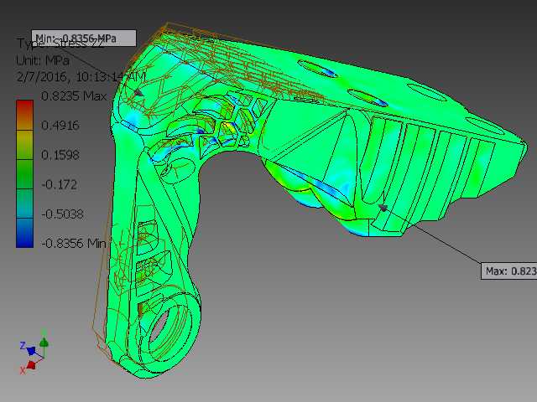Select the red segment of stress color bar

pyautogui.click(x=24, y=115)
